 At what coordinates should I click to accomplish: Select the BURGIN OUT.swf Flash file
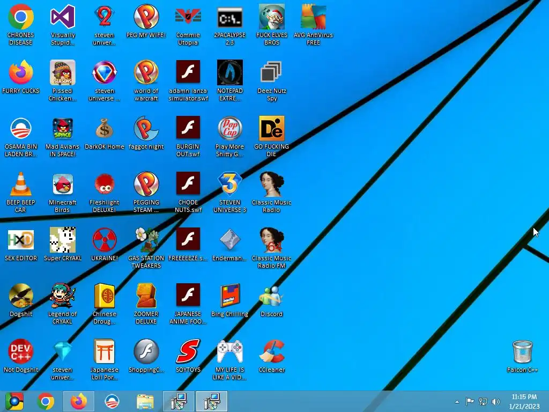tap(188, 128)
